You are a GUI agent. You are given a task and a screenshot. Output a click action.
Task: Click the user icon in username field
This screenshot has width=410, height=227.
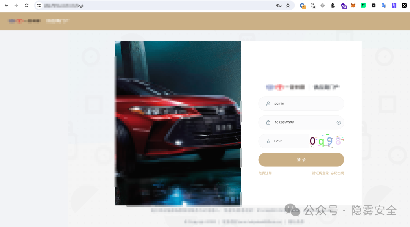point(268,104)
